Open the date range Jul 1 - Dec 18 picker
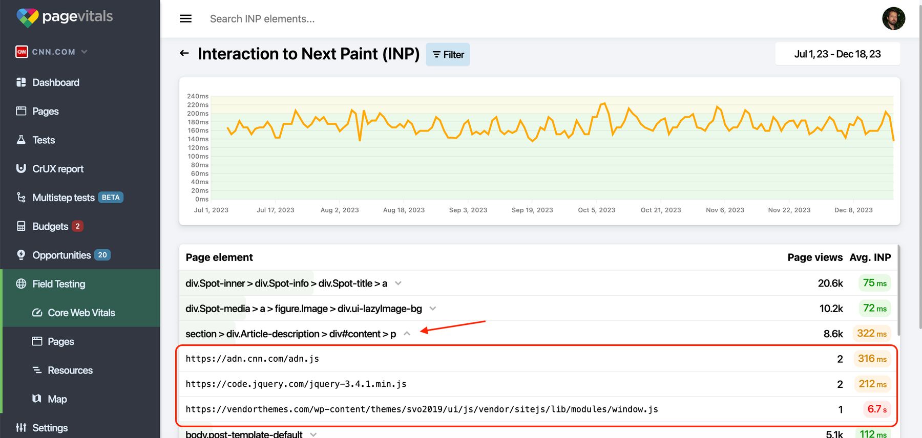This screenshot has width=922, height=438. click(x=837, y=54)
